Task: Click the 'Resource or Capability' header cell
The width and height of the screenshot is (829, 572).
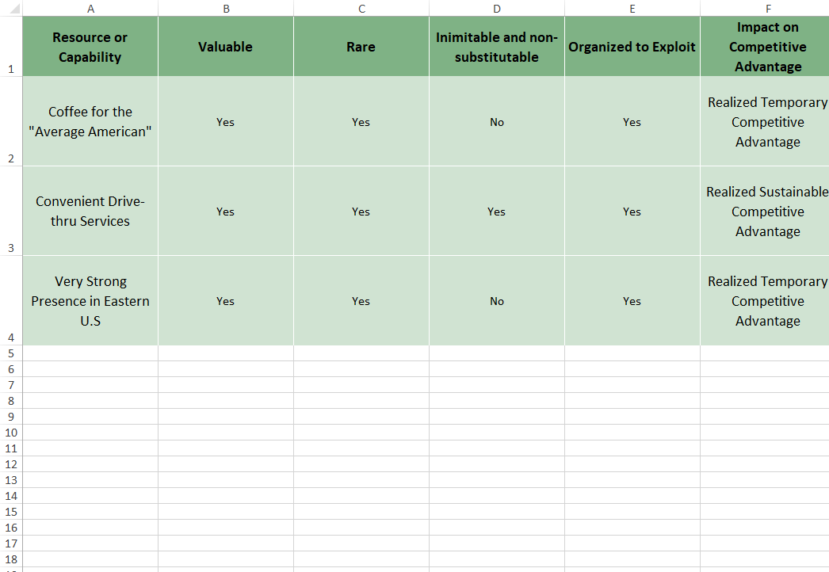Action: coord(90,47)
